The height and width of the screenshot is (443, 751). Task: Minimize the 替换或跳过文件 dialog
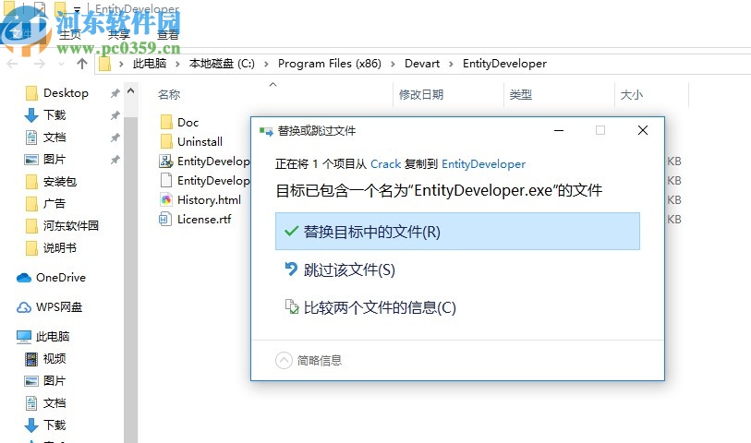[559, 130]
